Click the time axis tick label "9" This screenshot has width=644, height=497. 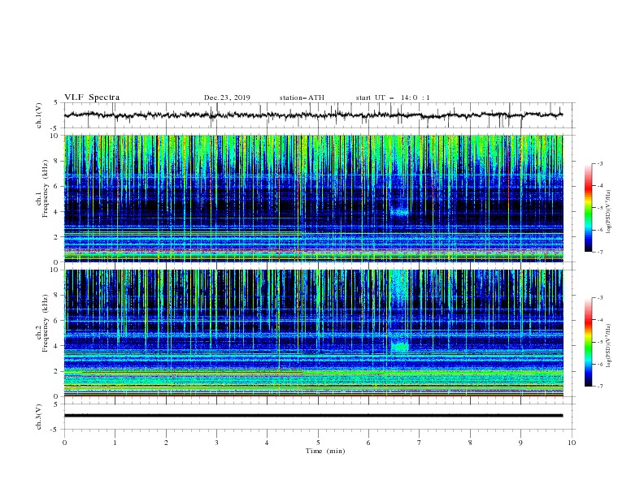520,443
